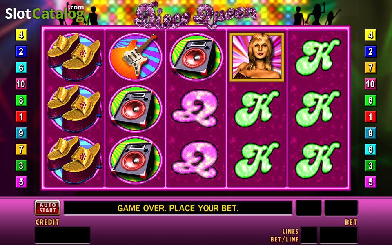Click the credit display field
The width and height of the screenshot is (392, 245).
[x=62, y=235]
